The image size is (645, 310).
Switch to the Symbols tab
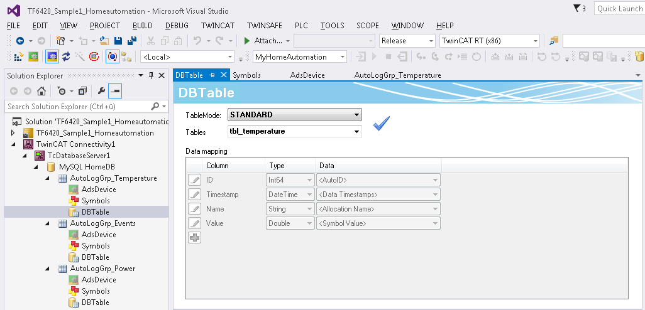click(246, 75)
